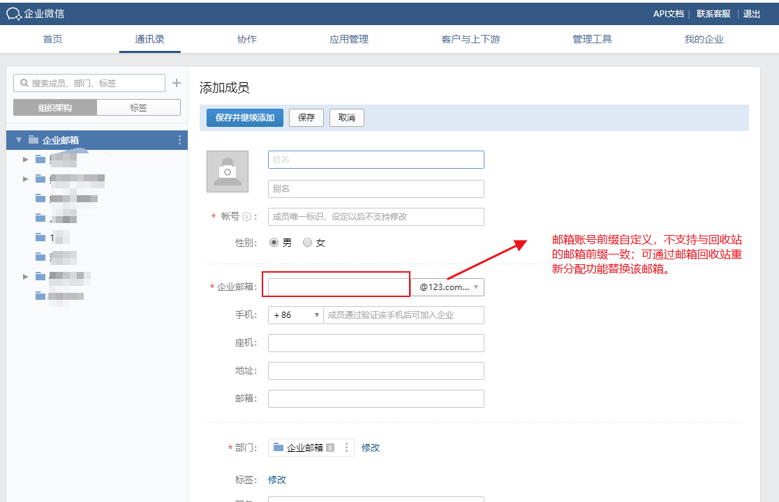This screenshot has width=779, height=502.
Task: Open the 企业邮箱 three-dot menu in tree
Action: point(179,140)
